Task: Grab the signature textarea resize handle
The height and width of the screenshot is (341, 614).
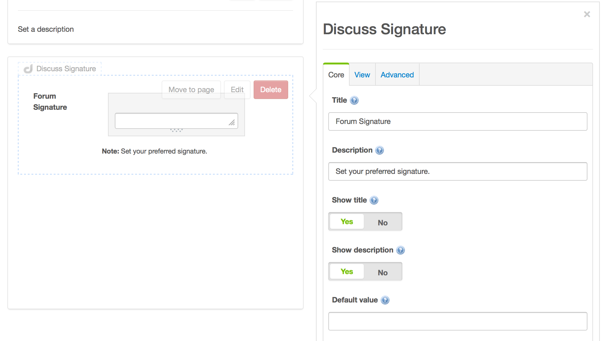Action: click(232, 123)
